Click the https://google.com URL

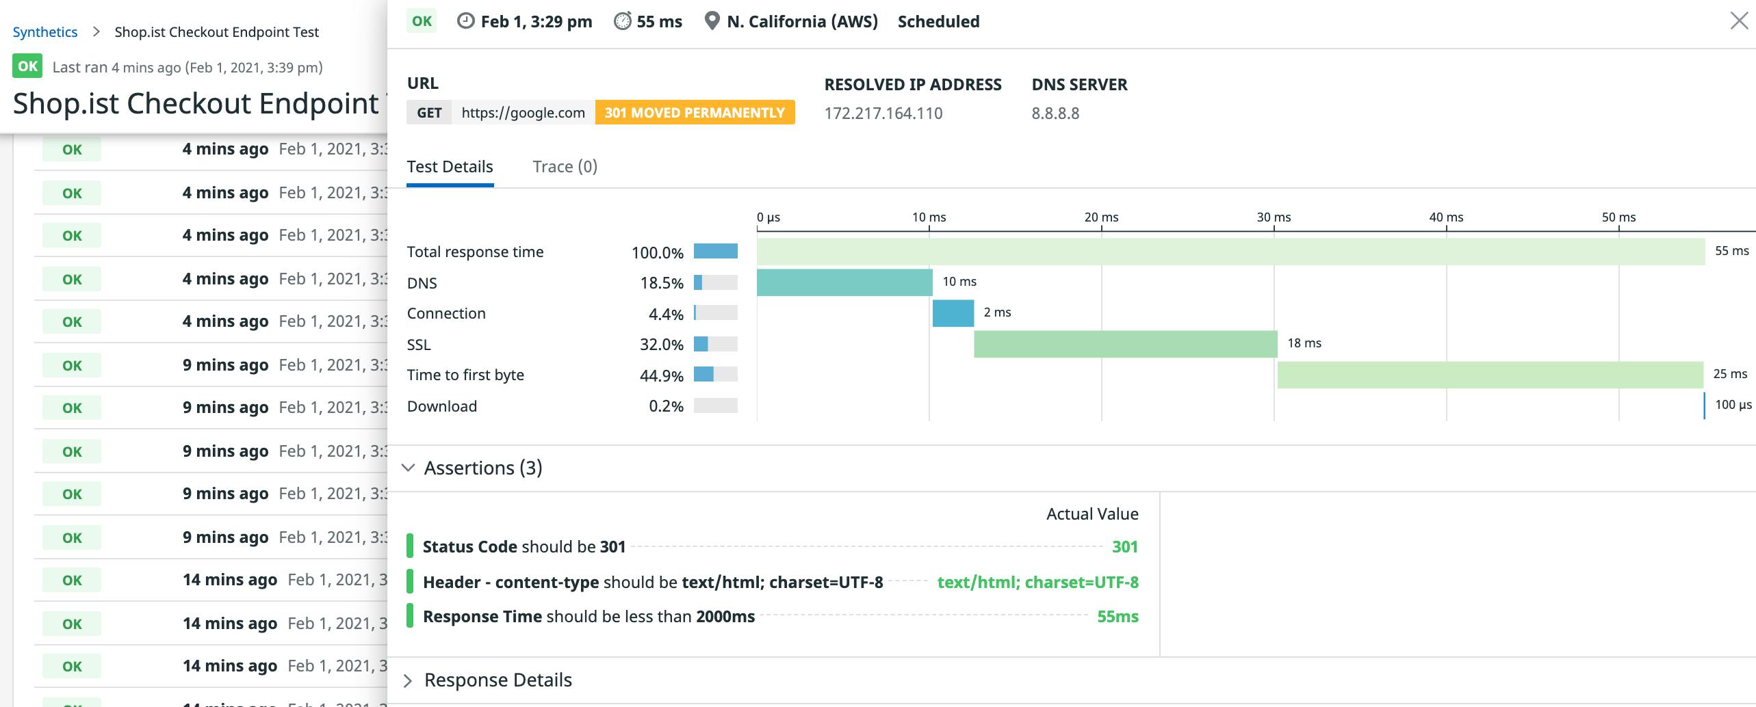pyautogui.click(x=522, y=112)
